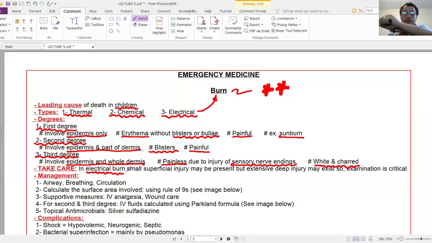Pick the Rectangle drawing shape
The height and width of the screenshot is (243, 432).
111,19
